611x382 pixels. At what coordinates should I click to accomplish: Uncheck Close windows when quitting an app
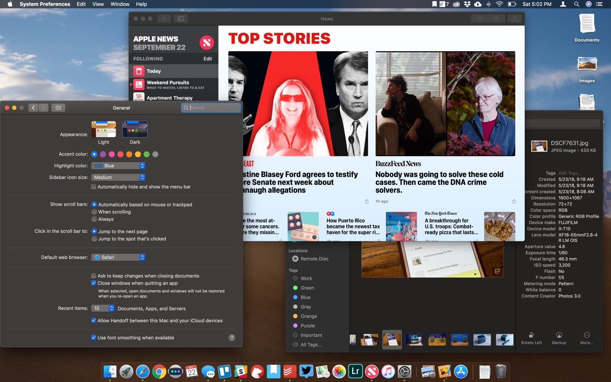click(94, 283)
